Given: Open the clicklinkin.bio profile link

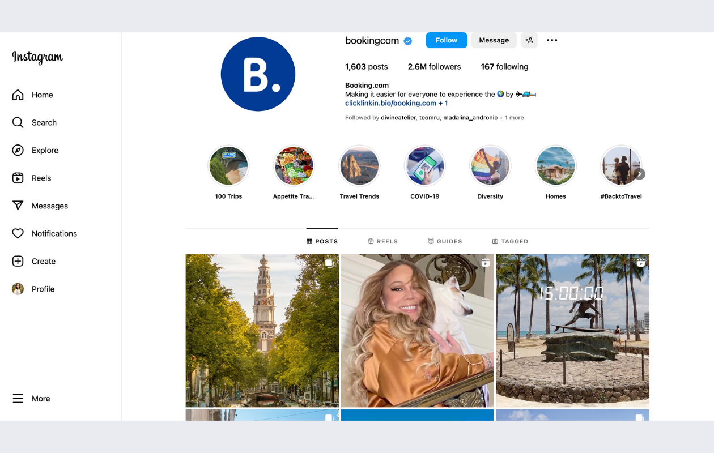Looking at the screenshot, I should (391, 103).
